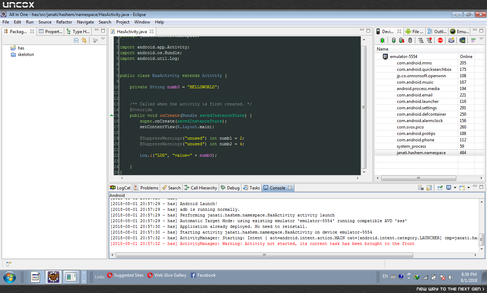The height and width of the screenshot is (293, 487).
Task: Select the 'has' project in Package Explorer
Action: pyautogui.click(x=21, y=48)
